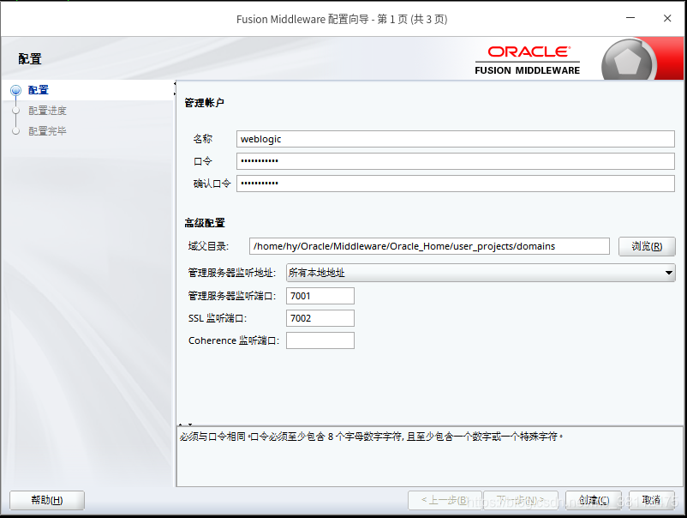Click the 配置进度 step indicator circle

pyautogui.click(x=15, y=111)
